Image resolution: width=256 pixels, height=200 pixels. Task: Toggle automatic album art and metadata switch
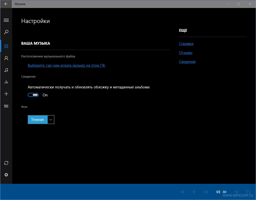pyautogui.click(x=33, y=95)
